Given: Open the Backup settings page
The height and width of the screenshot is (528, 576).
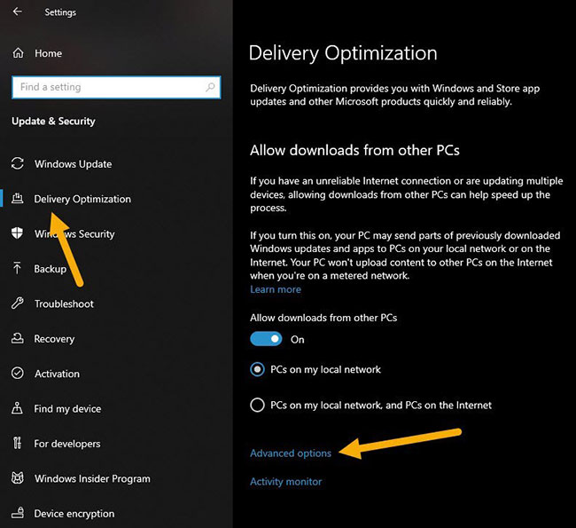Looking at the screenshot, I should click(51, 269).
